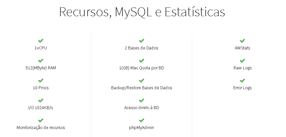
Task: Click the Monitorização de recursos label
Action: [41, 127]
